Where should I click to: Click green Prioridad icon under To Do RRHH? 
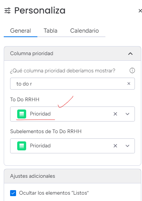pyautogui.click(x=22, y=114)
